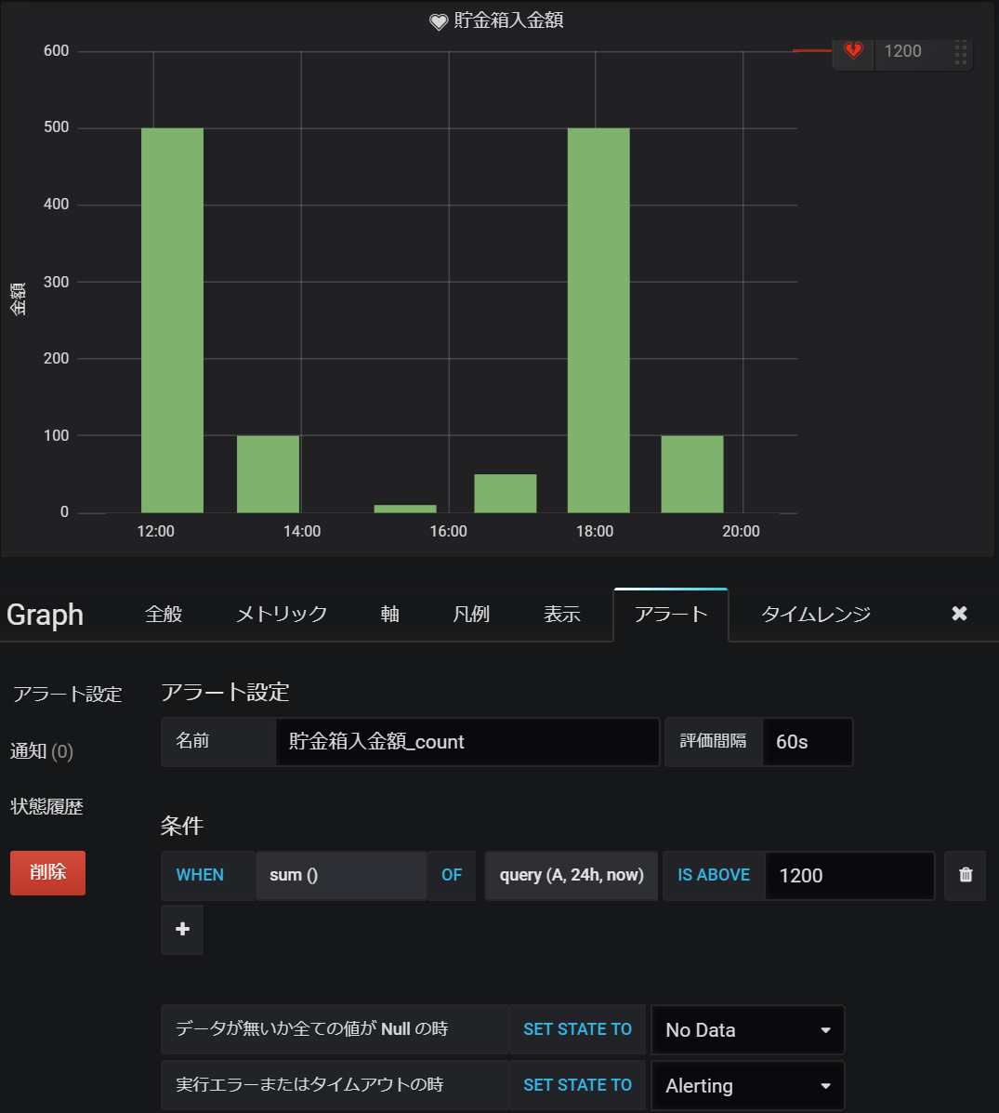Edit the query (A, 24h, now) parameters
999x1113 pixels.
coord(572,875)
